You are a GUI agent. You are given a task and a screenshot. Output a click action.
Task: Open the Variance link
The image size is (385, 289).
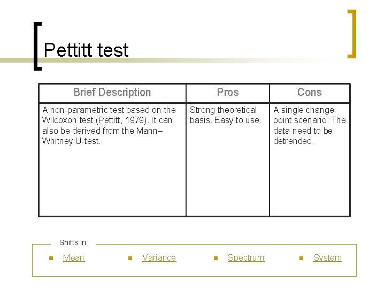tap(159, 257)
